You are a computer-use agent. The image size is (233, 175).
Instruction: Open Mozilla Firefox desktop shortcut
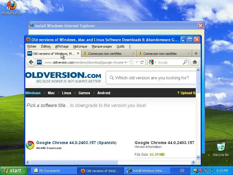click(11, 8)
